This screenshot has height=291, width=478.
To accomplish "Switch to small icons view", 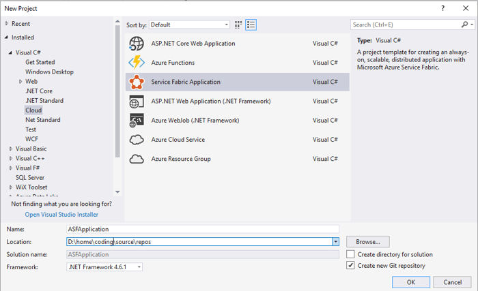I will (x=238, y=25).
